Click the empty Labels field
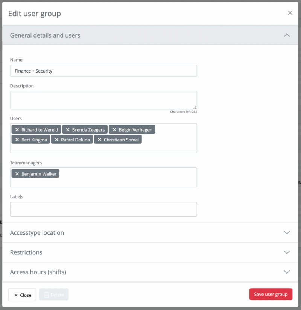Image resolution: width=301 pixels, height=310 pixels. pos(103,209)
